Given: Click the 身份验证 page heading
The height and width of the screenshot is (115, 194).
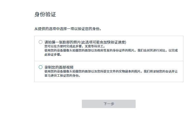Looking at the screenshot, I should coord(45,14).
